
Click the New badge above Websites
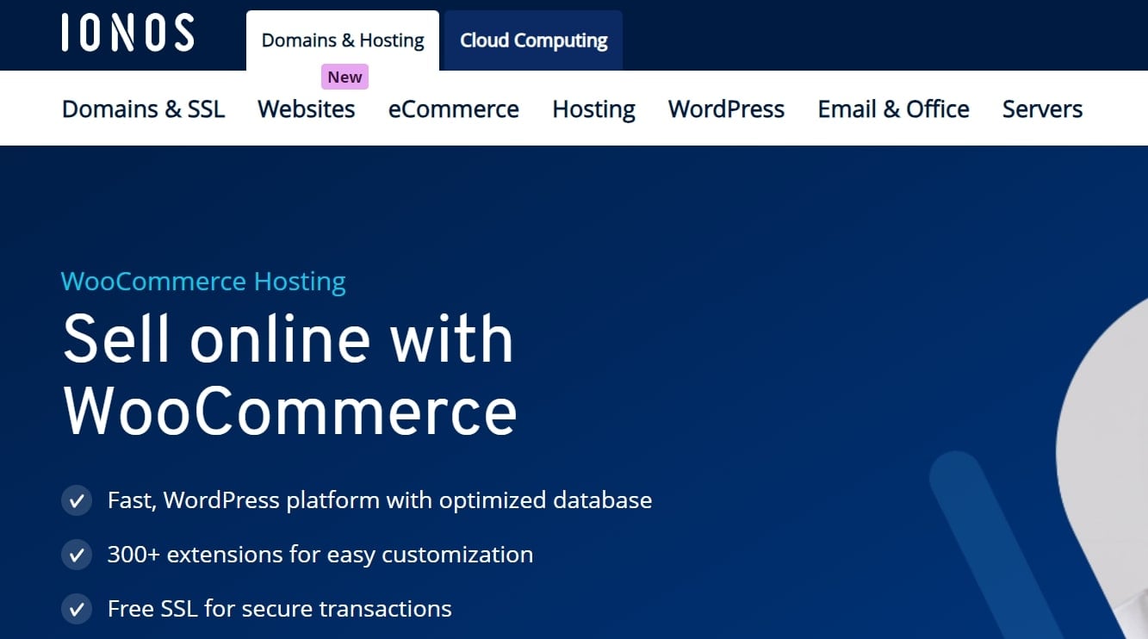(x=344, y=77)
